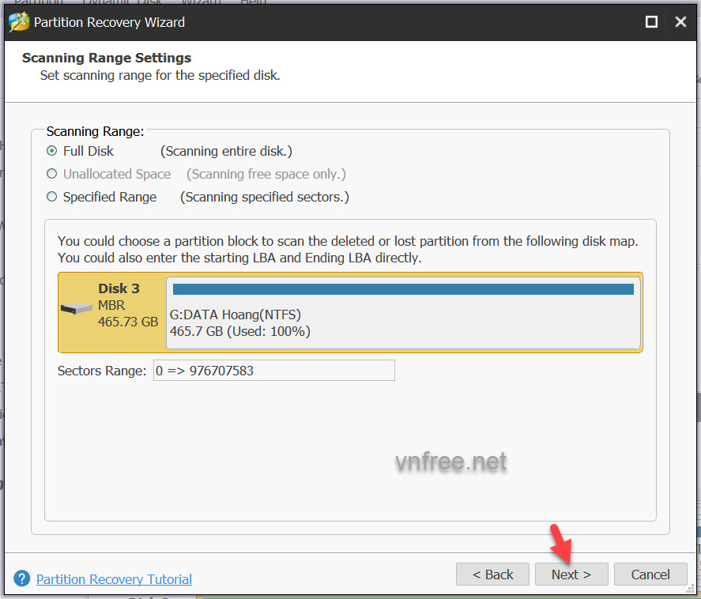Select the G:DATA Hoang(NTFS) partition block
This screenshot has width=701, height=599.
pyautogui.click(x=403, y=322)
